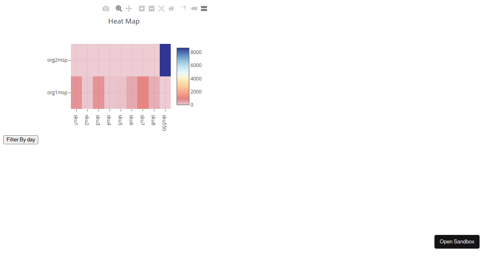Enable show closest data on hover
The image size is (489, 256).
click(194, 8)
